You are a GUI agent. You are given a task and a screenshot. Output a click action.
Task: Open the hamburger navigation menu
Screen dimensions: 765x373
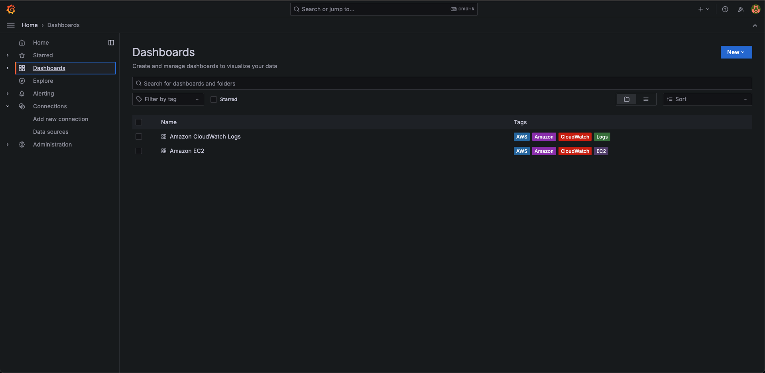coord(11,25)
